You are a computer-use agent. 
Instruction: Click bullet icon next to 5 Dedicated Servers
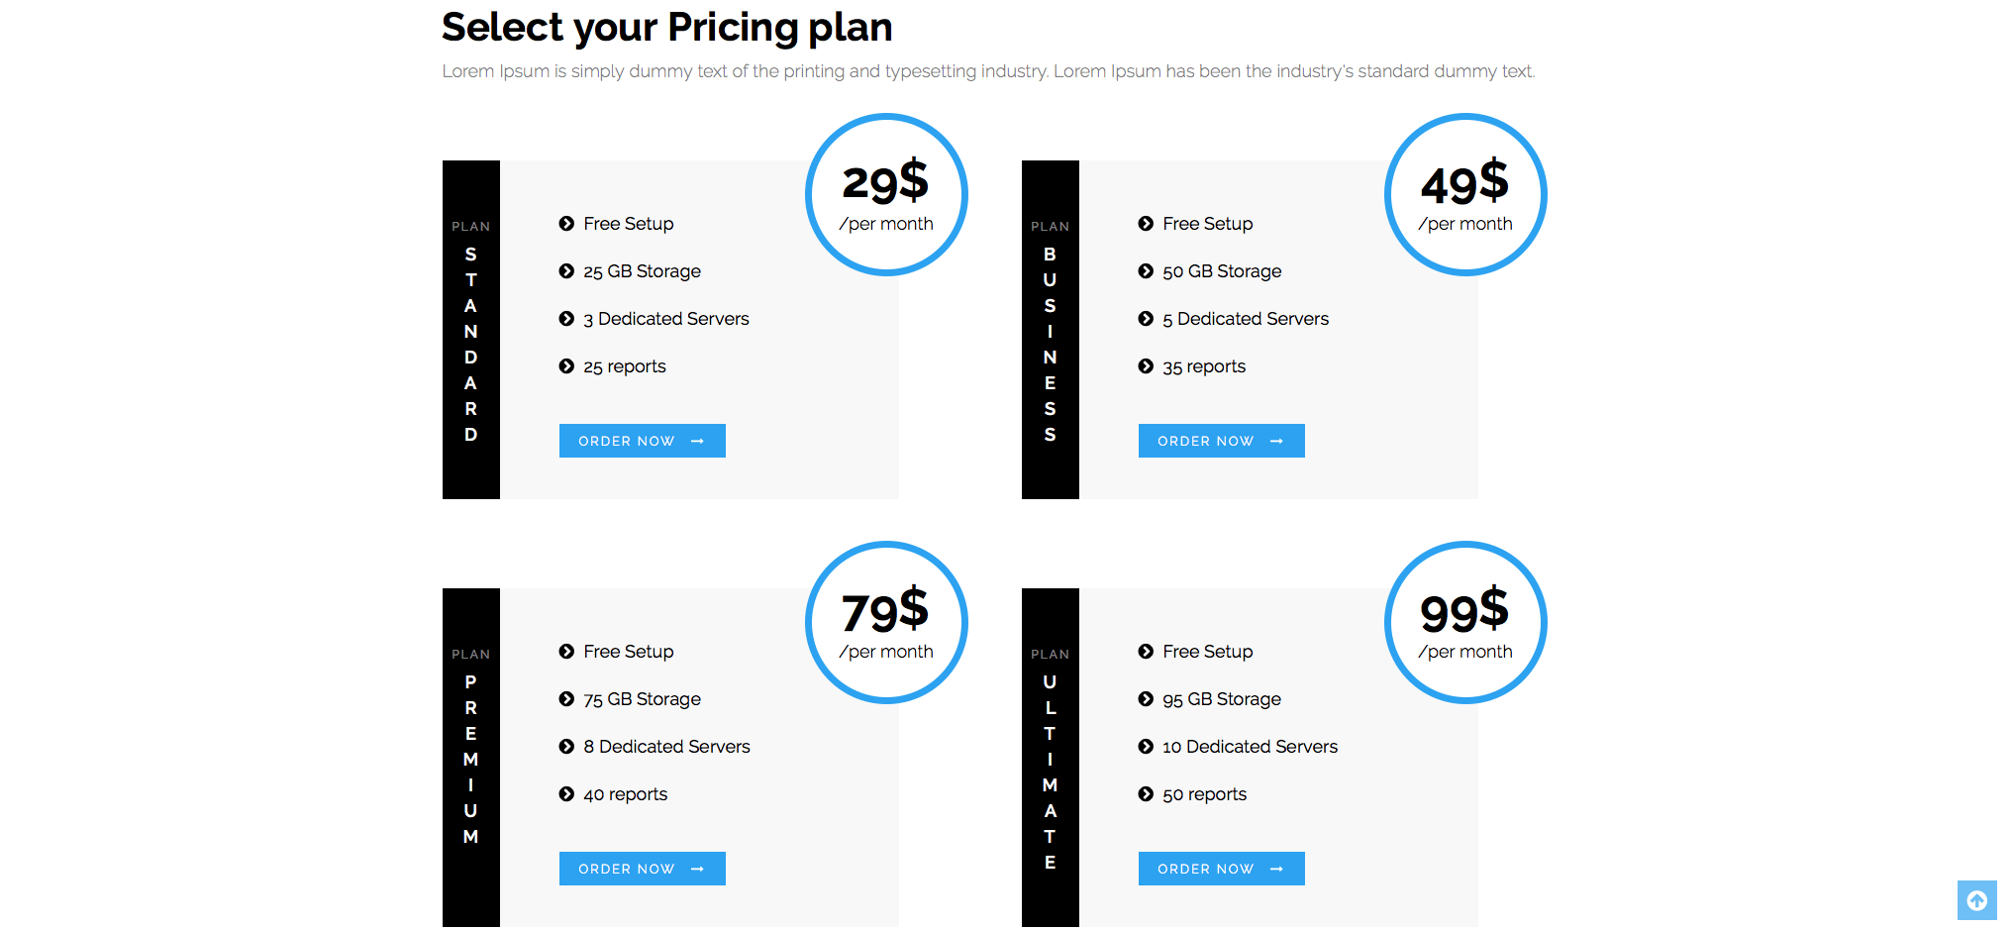point(1146,319)
